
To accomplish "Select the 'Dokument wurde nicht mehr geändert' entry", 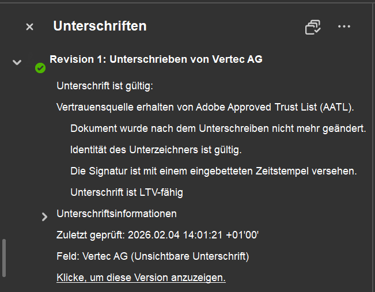I will coord(218,128).
